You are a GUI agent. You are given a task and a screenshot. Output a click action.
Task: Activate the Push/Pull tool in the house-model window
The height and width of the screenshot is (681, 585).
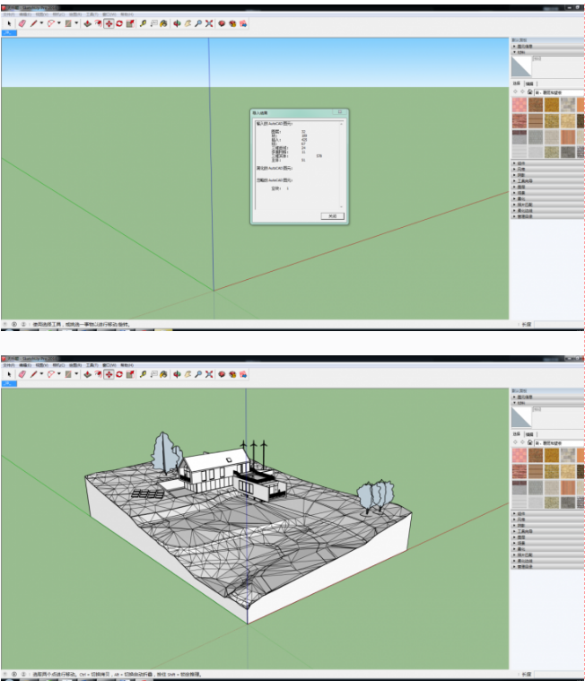click(87, 374)
